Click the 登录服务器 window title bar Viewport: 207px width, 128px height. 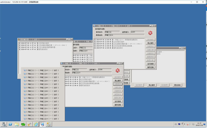(x=41, y=40)
